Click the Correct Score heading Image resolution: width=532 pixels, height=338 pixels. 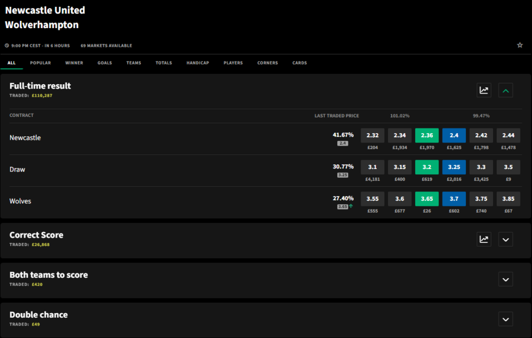[36, 235]
